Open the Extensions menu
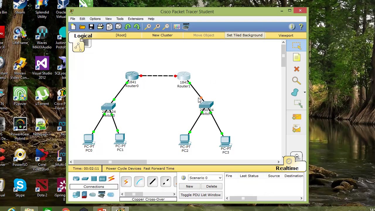Screen dimensions: 375x211 point(136,19)
